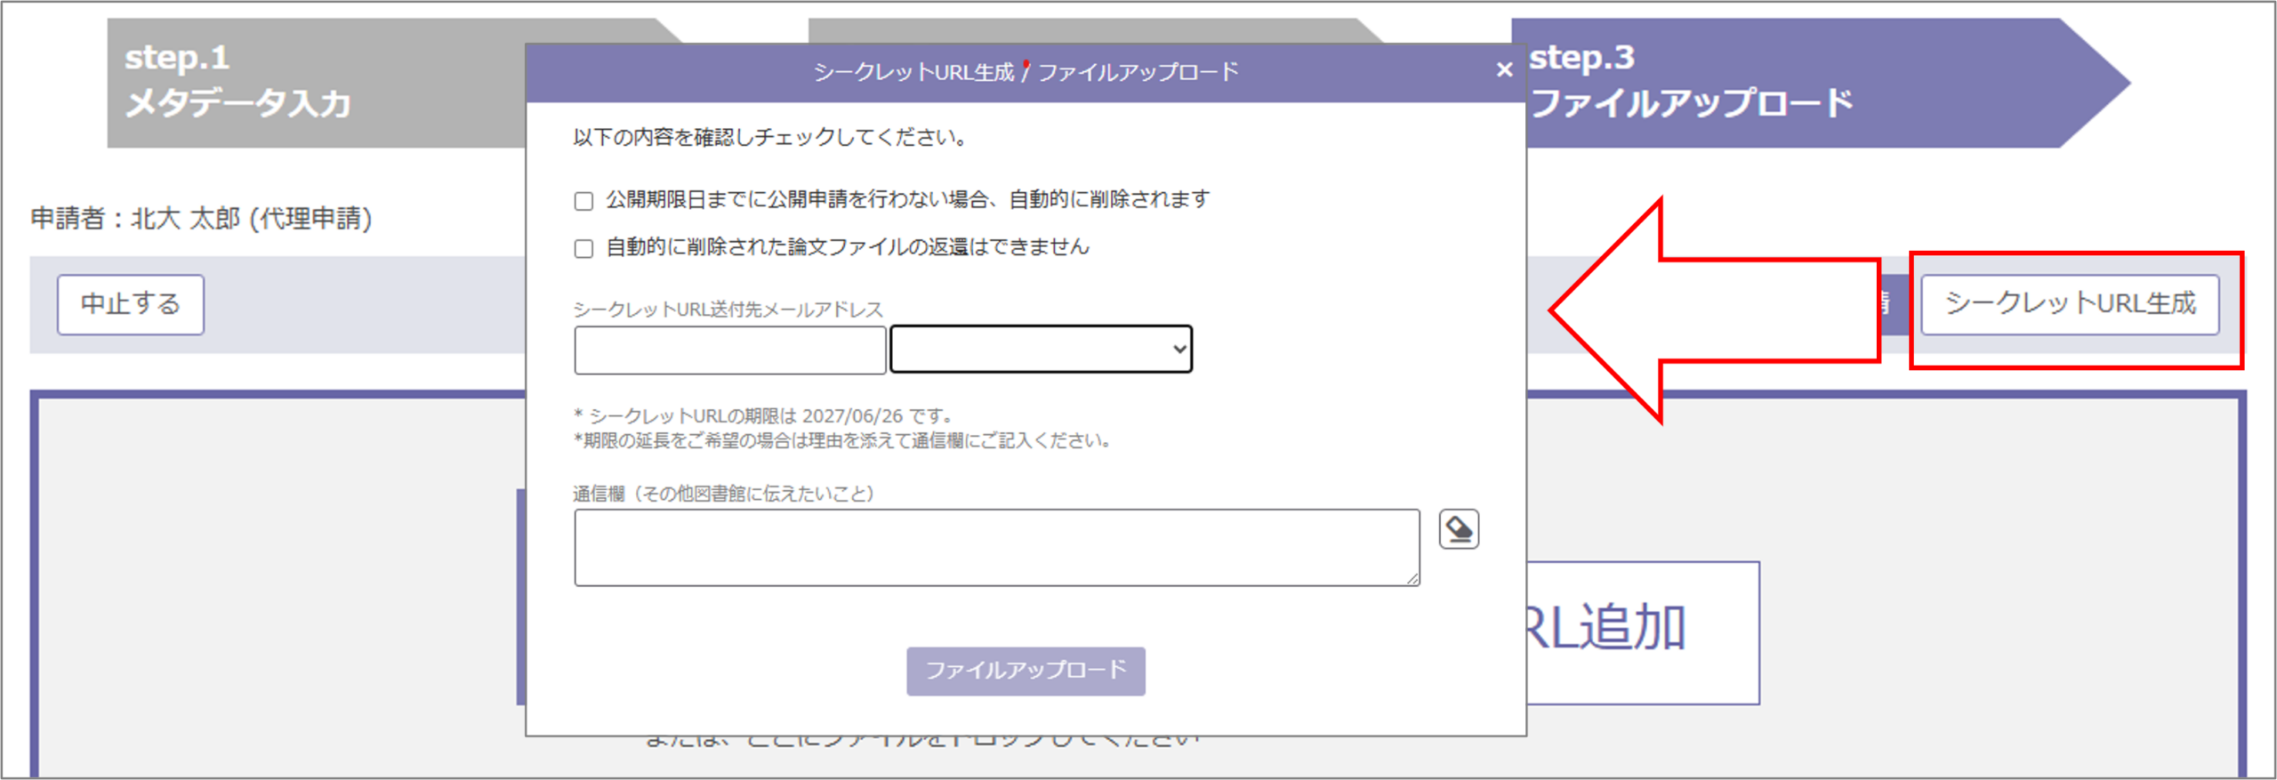Click the ファイルアップロード submit button
The height and width of the screenshot is (780, 2277).
[x=1026, y=671]
